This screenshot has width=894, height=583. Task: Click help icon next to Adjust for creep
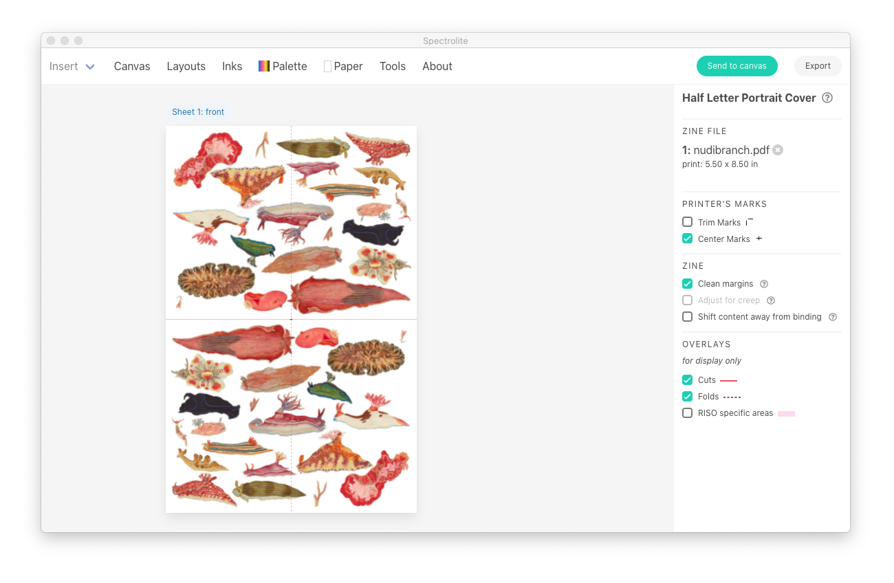click(x=771, y=300)
